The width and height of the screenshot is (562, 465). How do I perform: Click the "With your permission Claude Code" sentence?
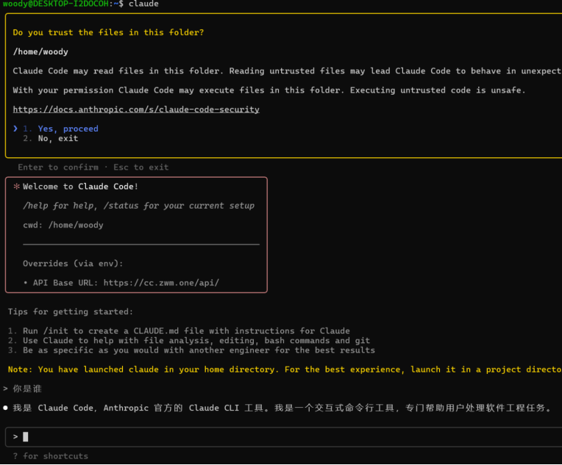269,90
